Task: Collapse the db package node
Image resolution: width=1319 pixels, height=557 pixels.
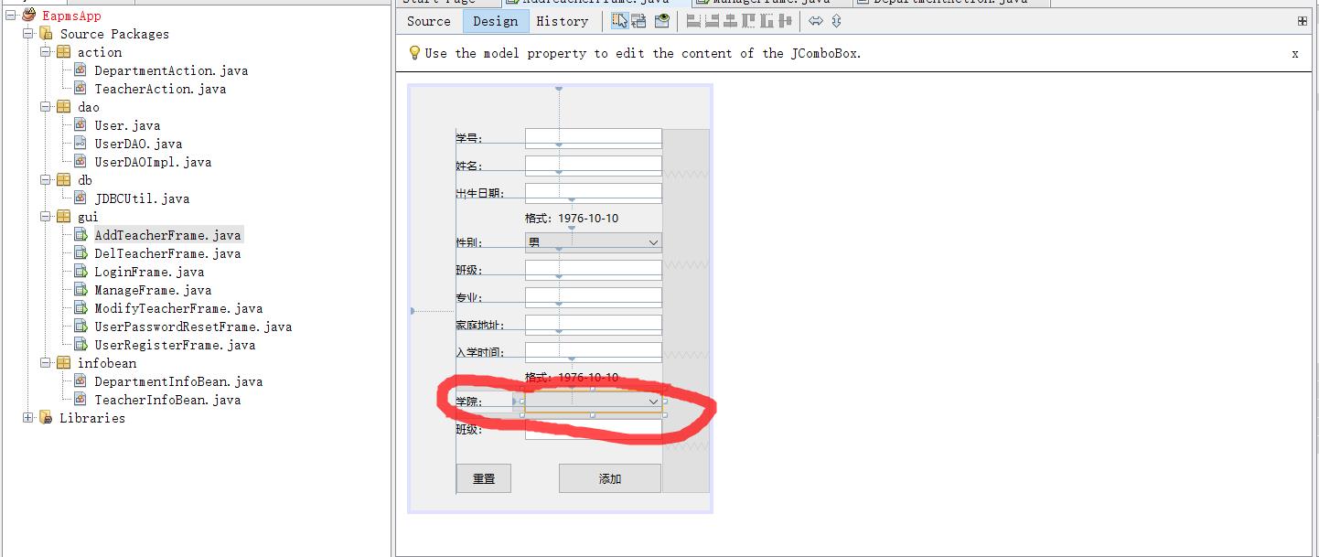Action: point(46,180)
